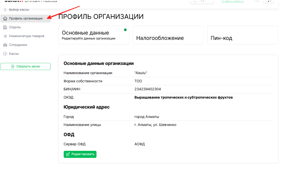This screenshot has width=285, height=169.
Task: Select the Кассы icon in the sidebar
Action: (x=5, y=53)
